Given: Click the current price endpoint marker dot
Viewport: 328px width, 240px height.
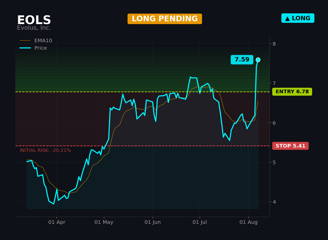Looking at the screenshot, I should pos(258,60).
